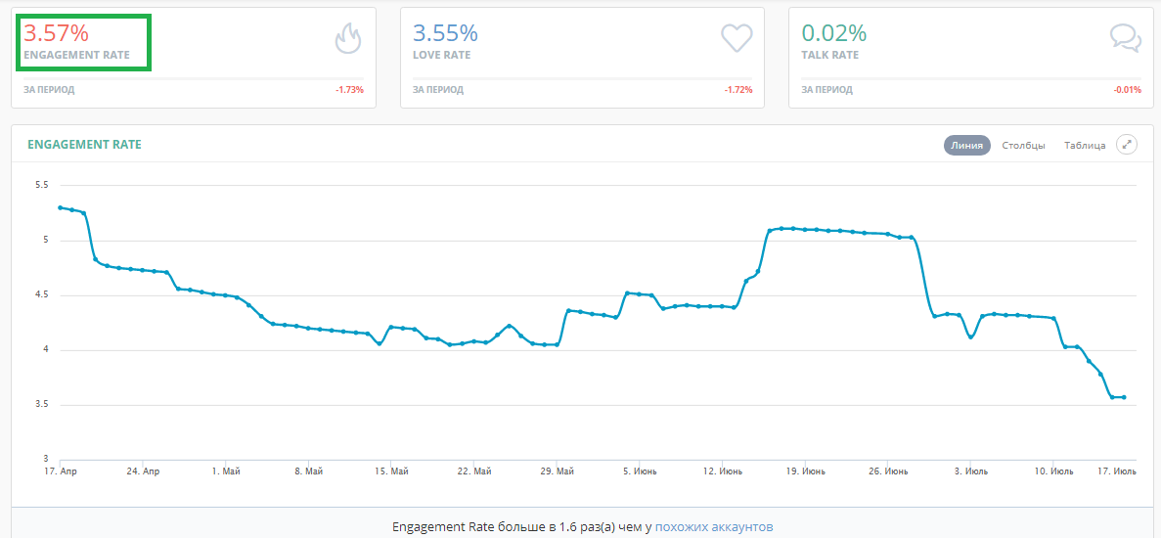This screenshot has width=1161, height=538.
Task: Switch chart view to Линия
Action: click(x=966, y=145)
